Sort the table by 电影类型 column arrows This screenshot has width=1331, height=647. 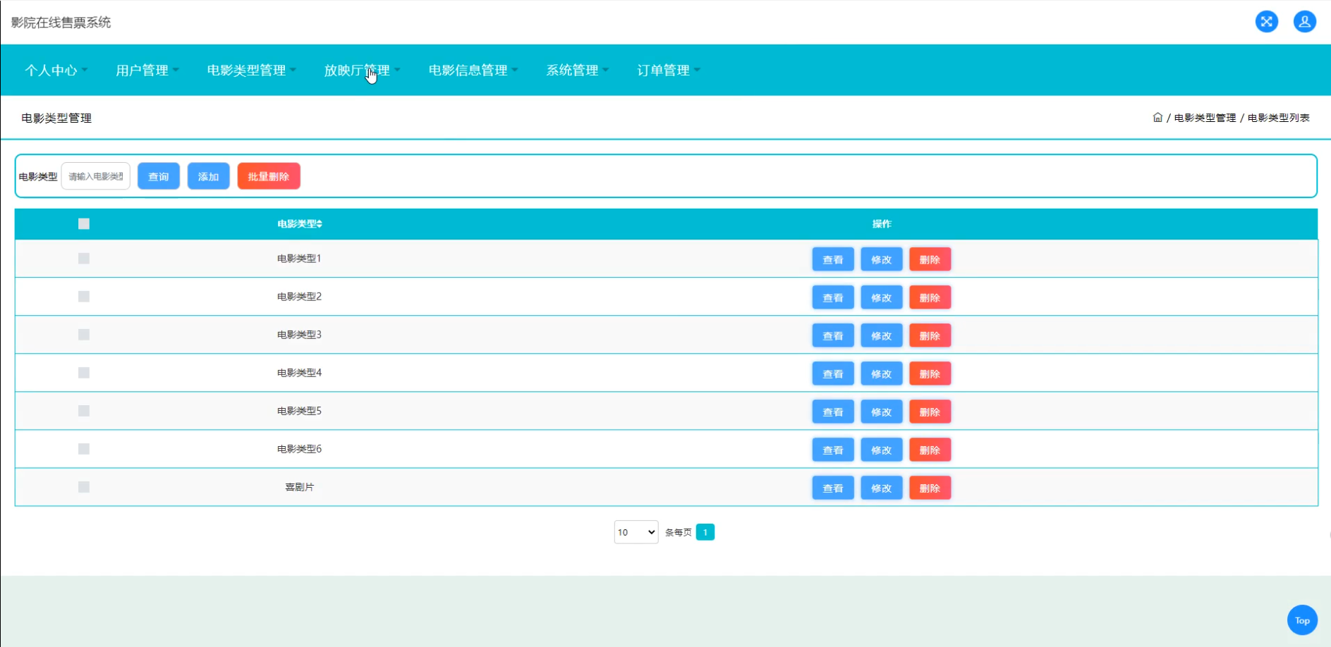point(320,224)
